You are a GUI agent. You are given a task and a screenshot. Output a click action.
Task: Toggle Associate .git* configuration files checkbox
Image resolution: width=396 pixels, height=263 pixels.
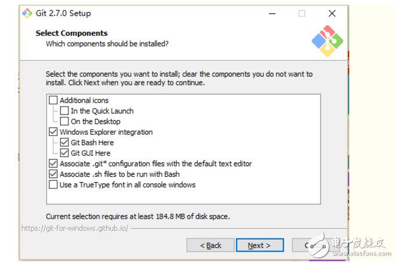point(53,164)
